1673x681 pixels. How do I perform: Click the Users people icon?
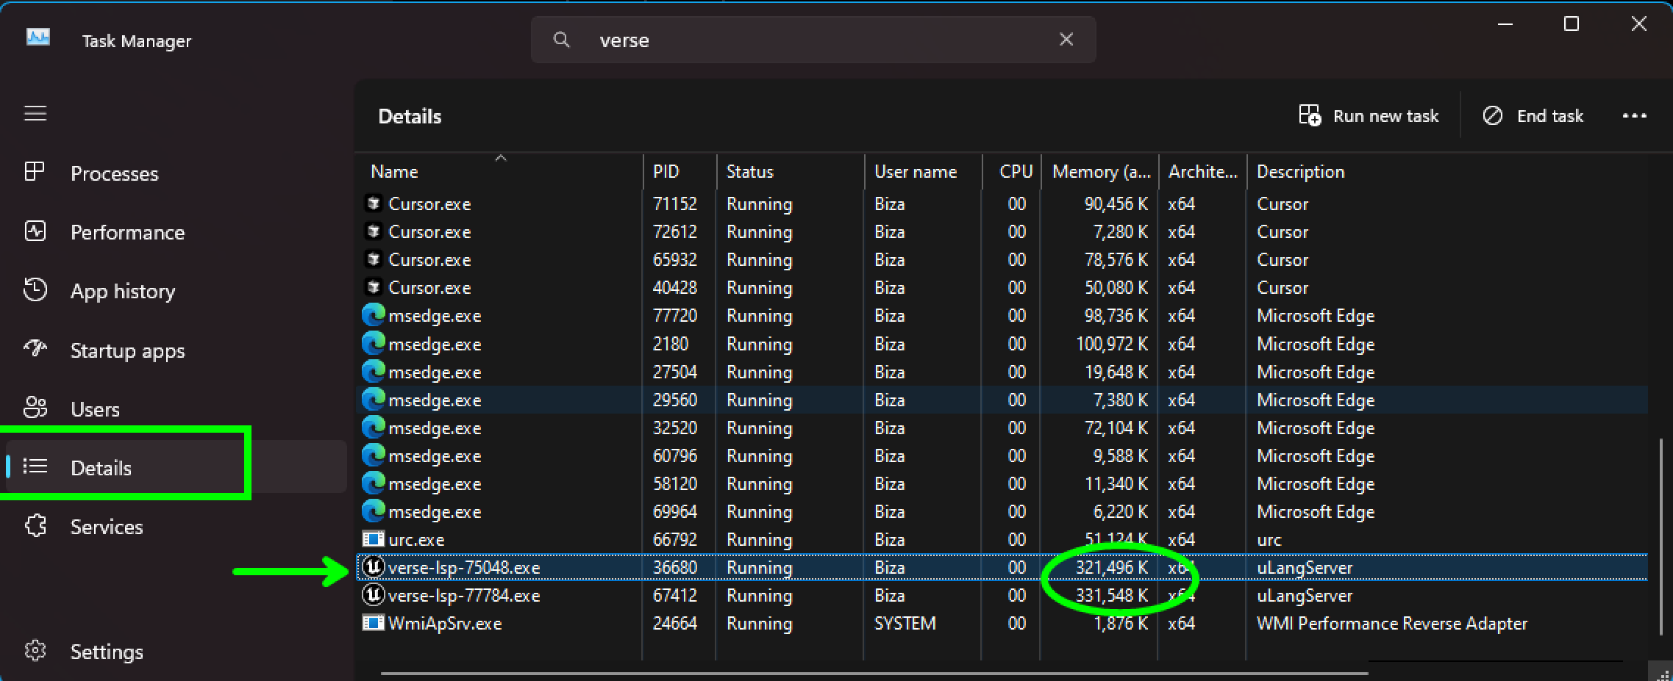click(x=35, y=408)
